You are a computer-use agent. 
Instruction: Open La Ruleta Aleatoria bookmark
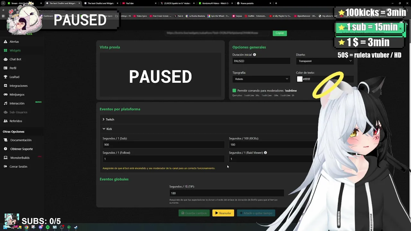coord(195,16)
